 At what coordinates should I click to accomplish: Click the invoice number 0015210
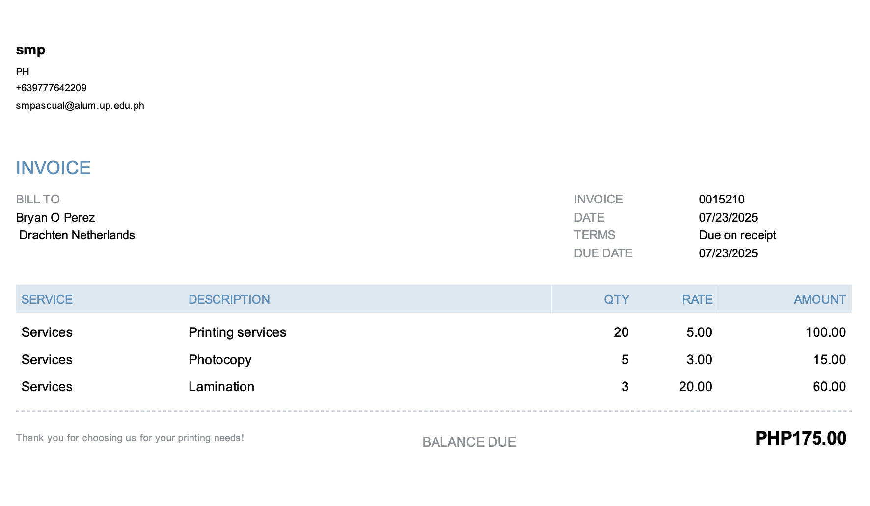(721, 199)
